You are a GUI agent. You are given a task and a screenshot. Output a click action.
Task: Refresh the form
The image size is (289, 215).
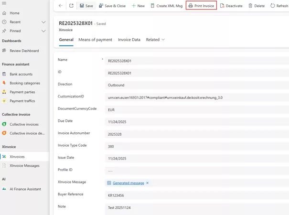pos(279,6)
